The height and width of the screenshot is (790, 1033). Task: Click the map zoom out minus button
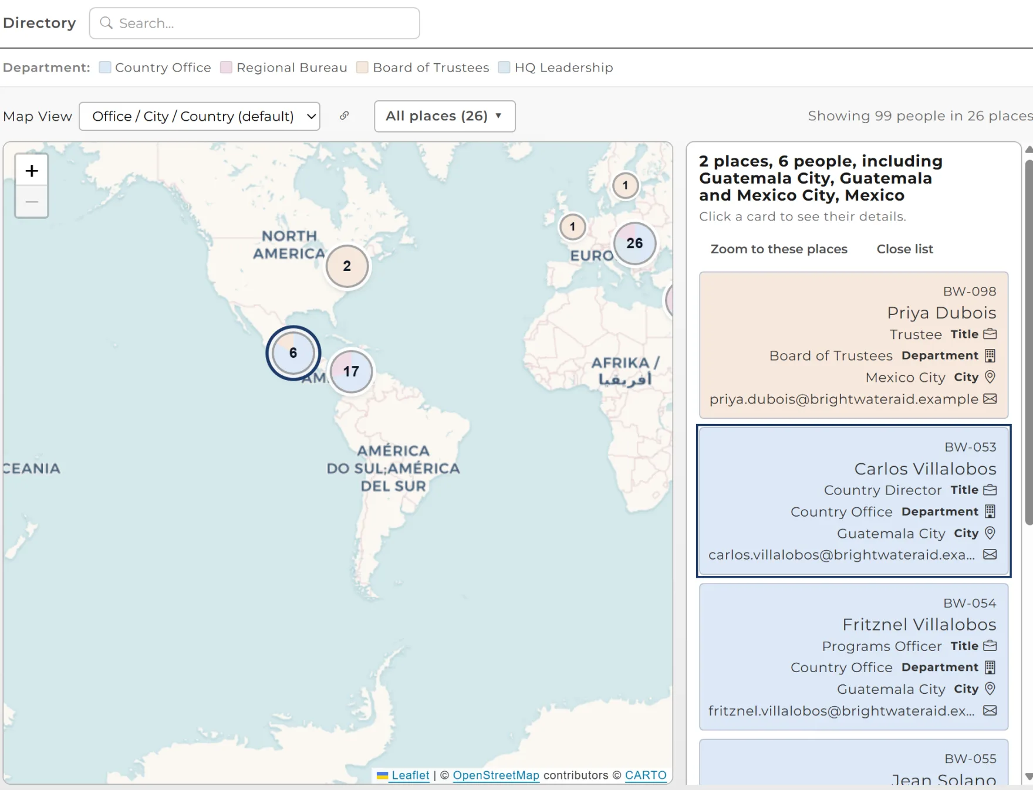[32, 202]
